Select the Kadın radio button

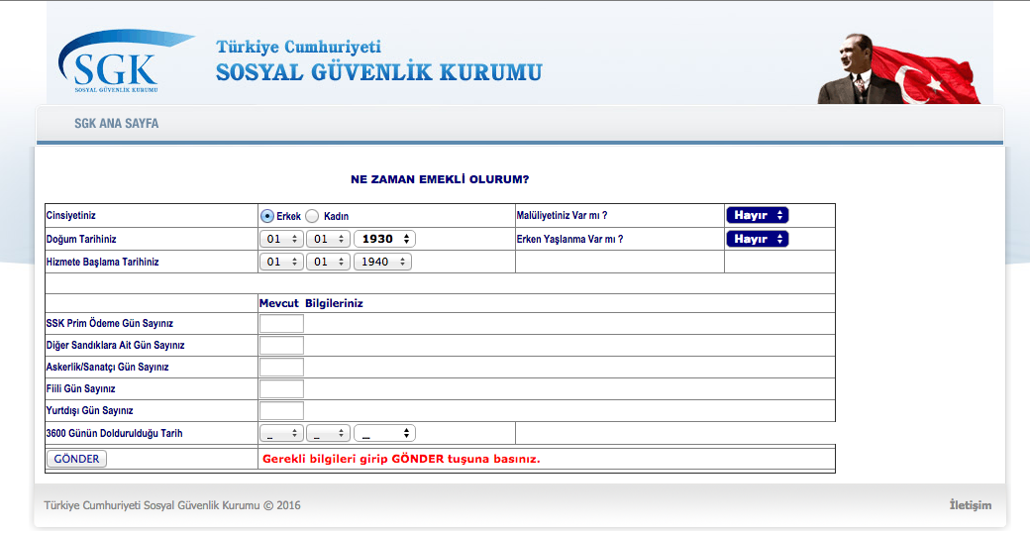(312, 216)
